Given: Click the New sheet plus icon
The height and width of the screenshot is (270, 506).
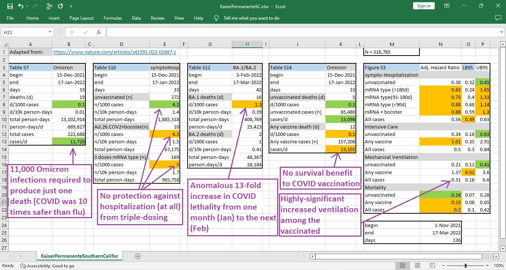Looking at the screenshot, I should [x=138, y=256].
